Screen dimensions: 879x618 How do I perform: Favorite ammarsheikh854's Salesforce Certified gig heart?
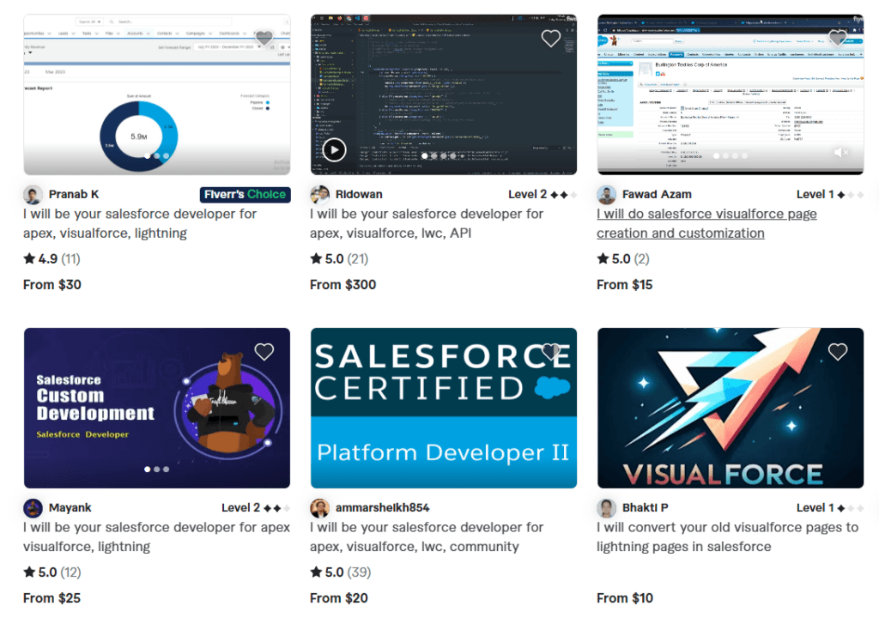tap(551, 352)
